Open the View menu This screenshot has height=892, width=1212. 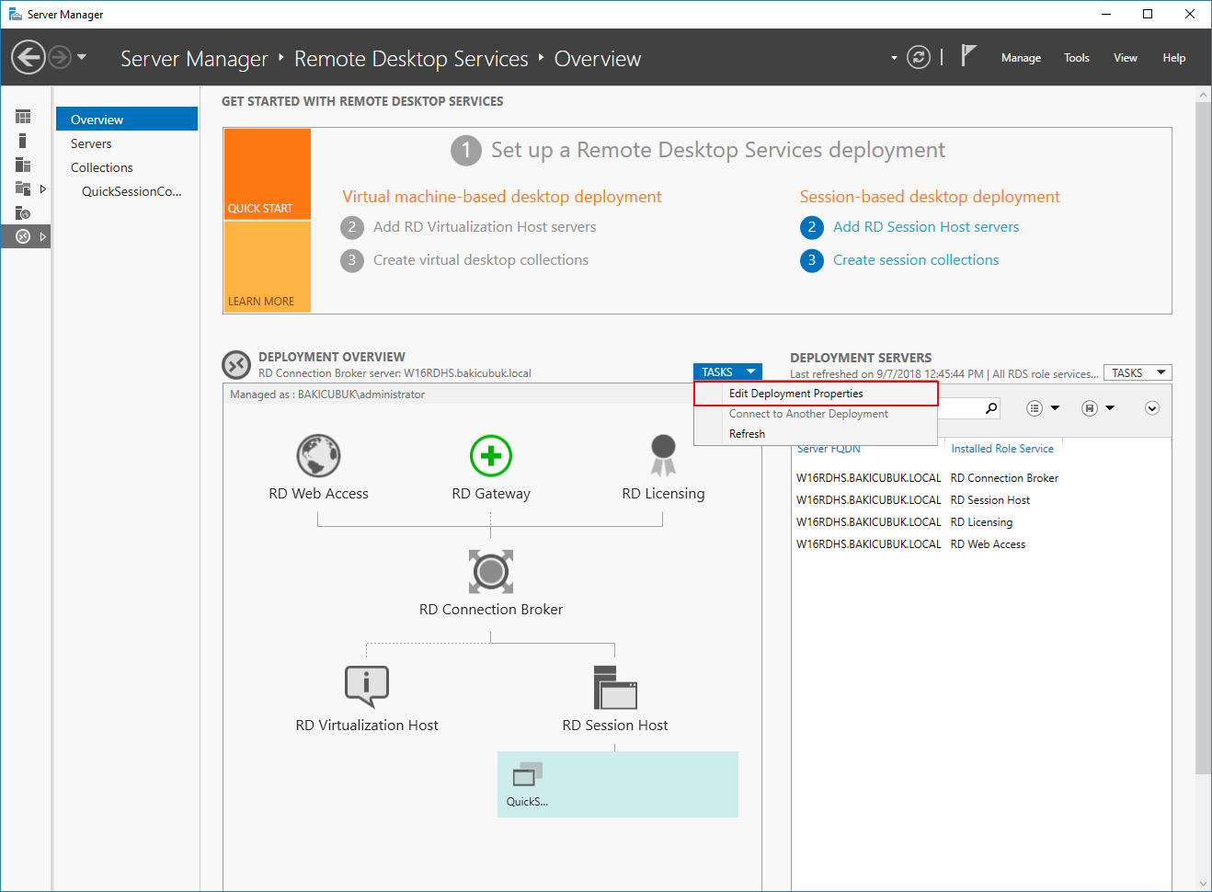tap(1126, 57)
